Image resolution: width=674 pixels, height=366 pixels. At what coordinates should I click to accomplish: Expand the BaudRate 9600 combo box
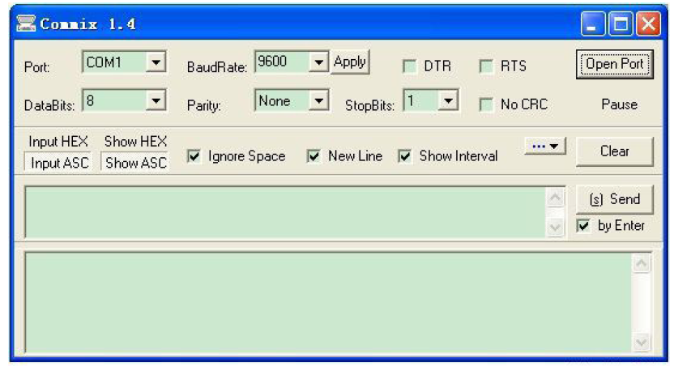tap(318, 62)
